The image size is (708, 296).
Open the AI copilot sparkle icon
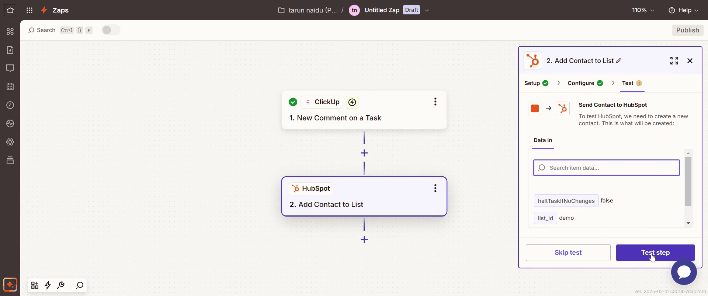click(10, 285)
